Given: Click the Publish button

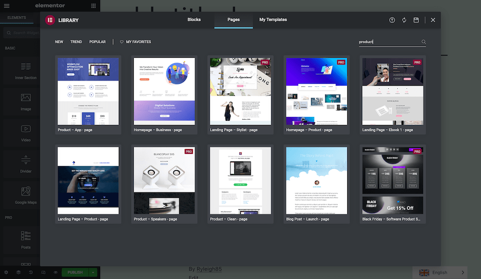Looking at the screenshot, I should click(75, 272).
